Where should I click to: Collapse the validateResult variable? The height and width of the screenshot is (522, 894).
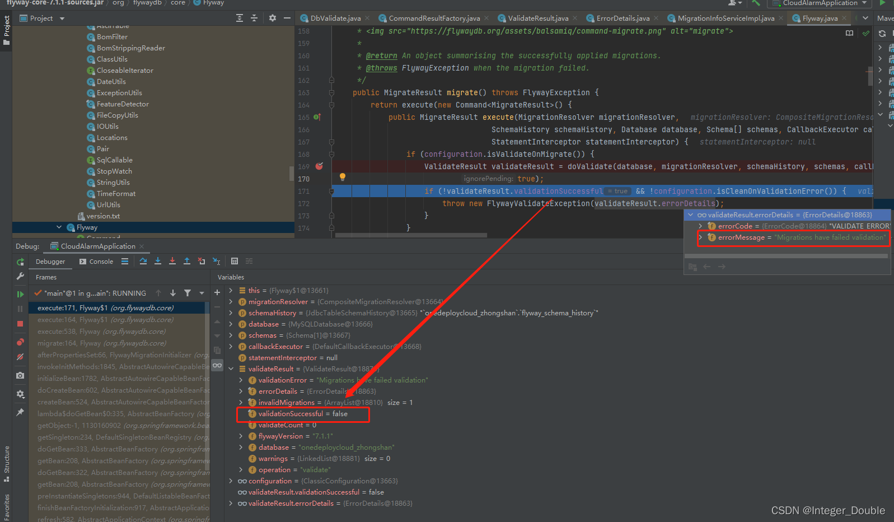[231, 369]
